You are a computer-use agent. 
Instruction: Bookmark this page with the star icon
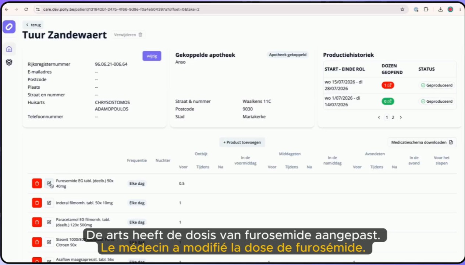[x=402, y=9]
